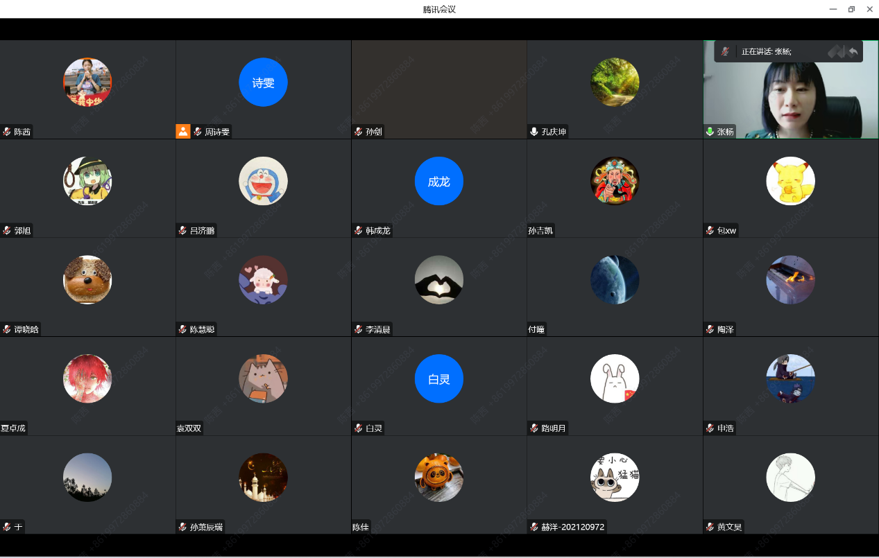This screenshot has height=558, width=879.
Task: Click the 正在讲话: 张杨 speaking indicator text
Action: pos(766,51)
